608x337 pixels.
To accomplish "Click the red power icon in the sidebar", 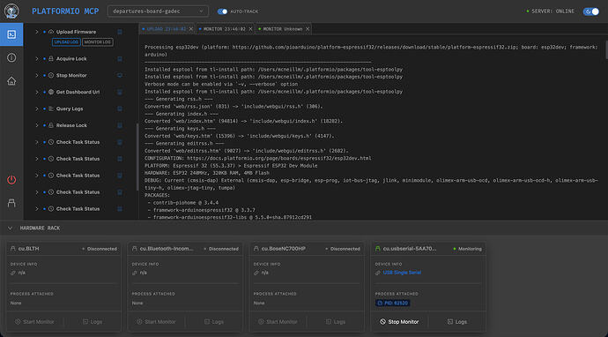I will point(11,180).
